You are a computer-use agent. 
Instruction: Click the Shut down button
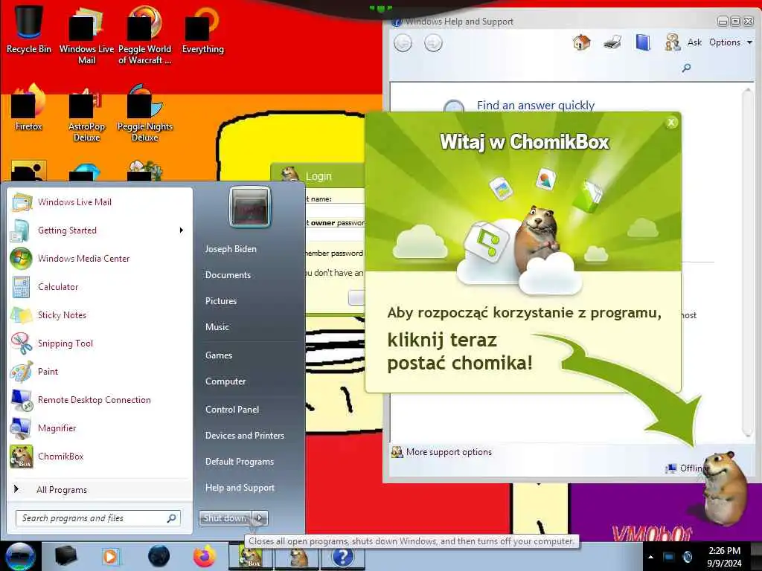(225, 518)
